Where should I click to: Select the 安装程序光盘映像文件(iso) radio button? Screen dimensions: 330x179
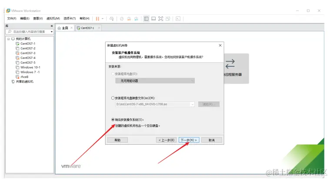coord(113,98)
